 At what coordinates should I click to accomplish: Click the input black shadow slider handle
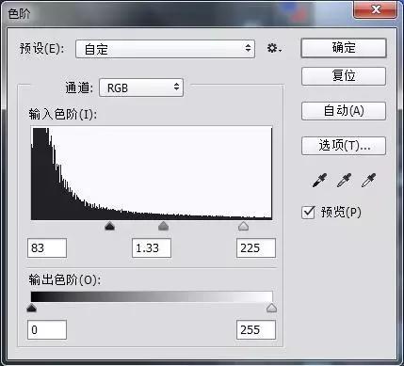click(109, 226)
